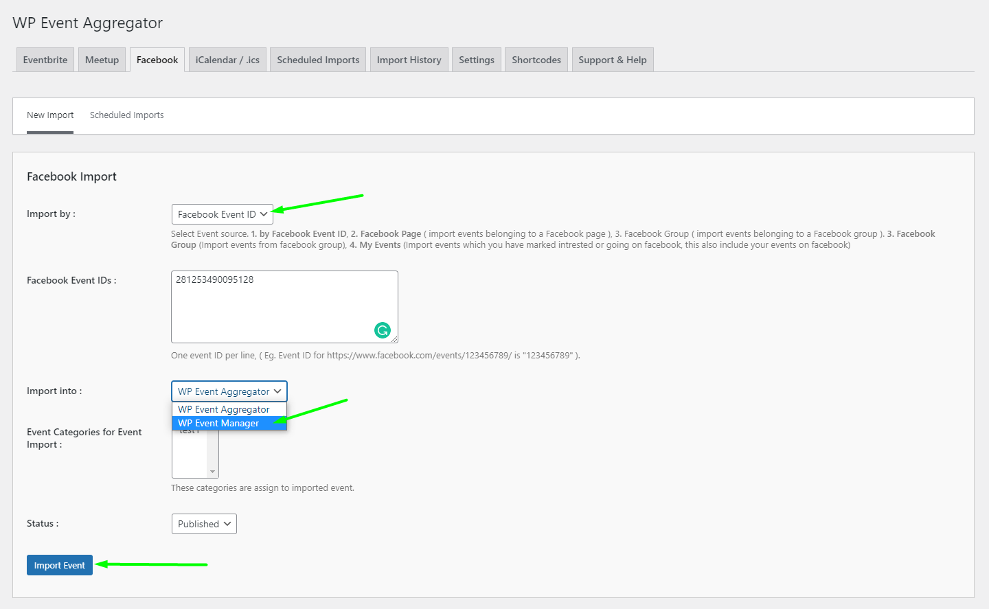Viewport: 989px width, 609px height.
Task: Choose WP Event Manager from the list
Action: point(218,424)
